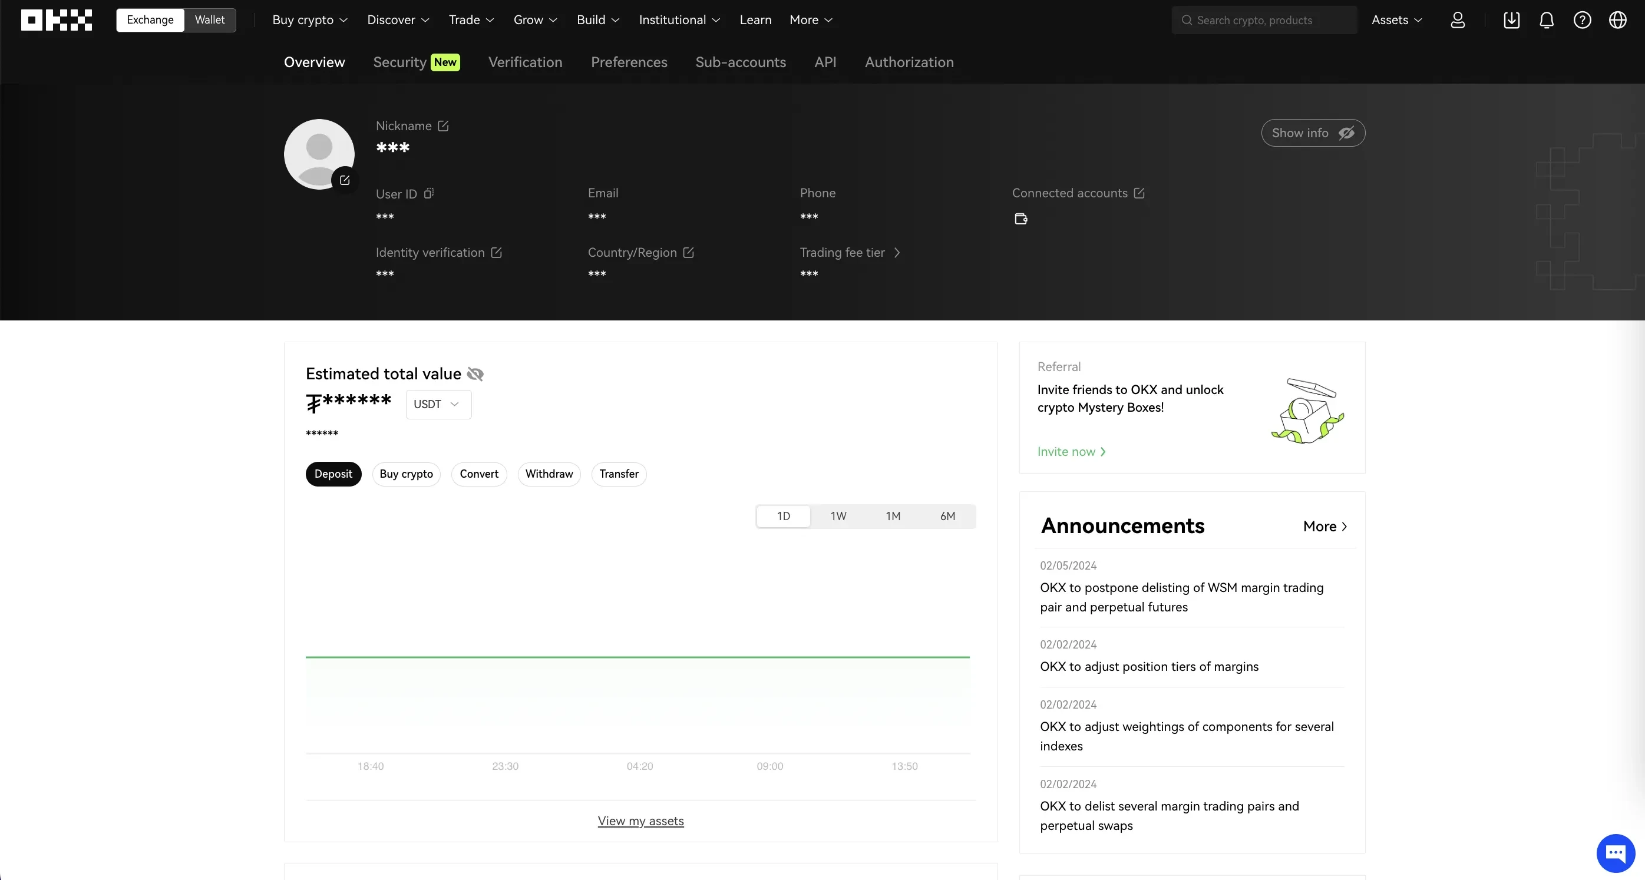Click the Buy crypto pill button

406,474
